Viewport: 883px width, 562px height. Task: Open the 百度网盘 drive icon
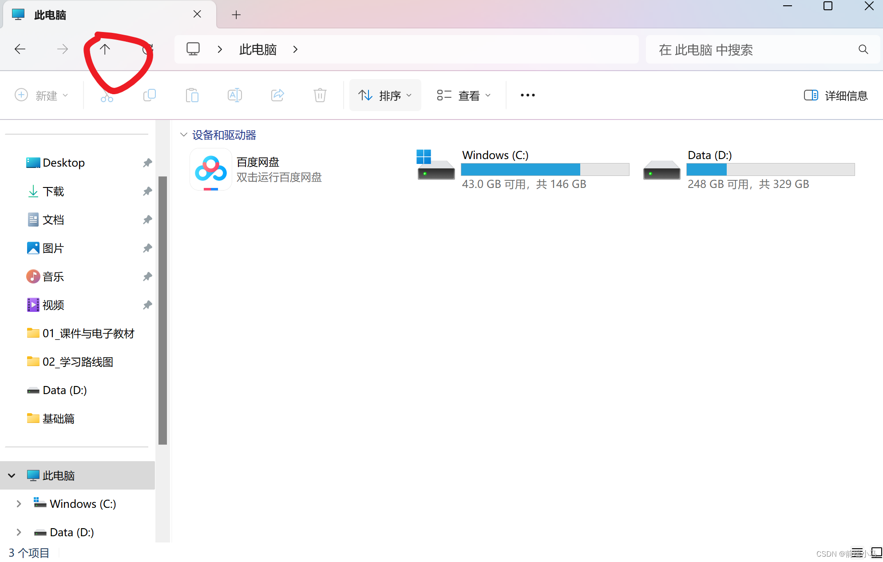pyautogui.click(x=211, y=169)
